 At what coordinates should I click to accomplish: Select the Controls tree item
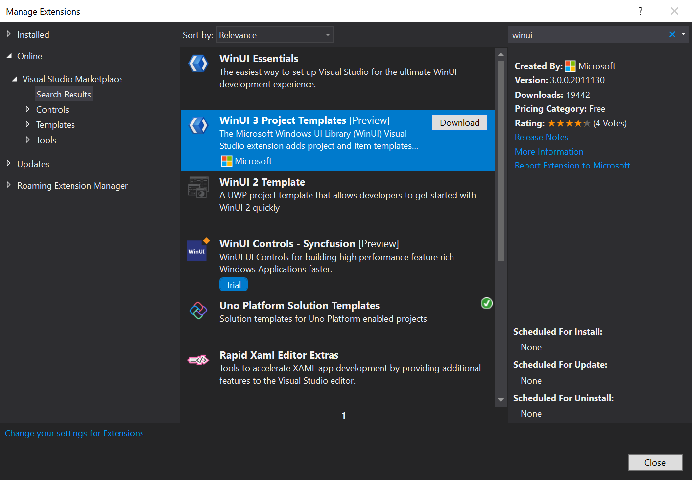pyautogui.click(x=52, y=109)
